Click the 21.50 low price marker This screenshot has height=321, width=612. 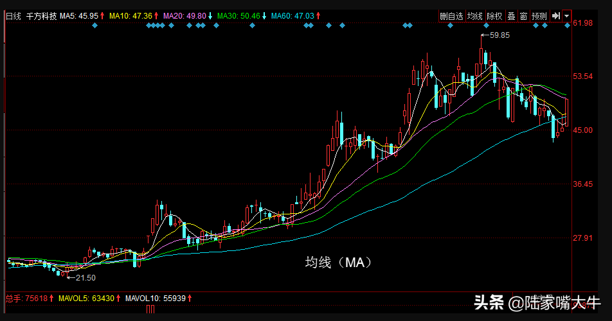point(85,277)
